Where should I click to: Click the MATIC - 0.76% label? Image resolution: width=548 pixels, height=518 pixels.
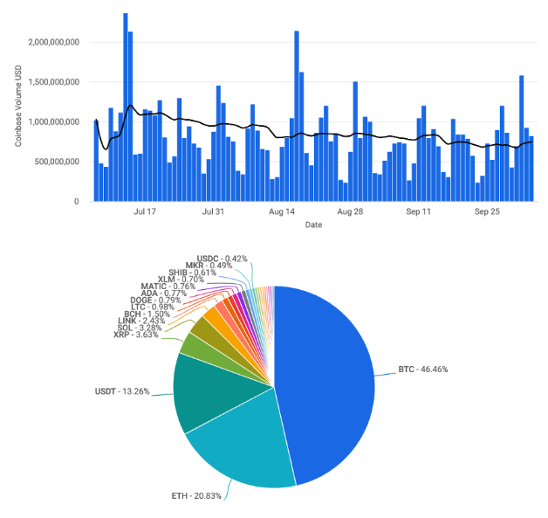pos(168,287)
